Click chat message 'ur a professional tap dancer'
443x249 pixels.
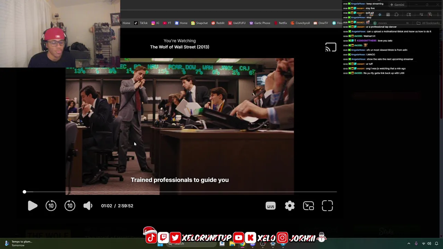click(x=381, y=27)
